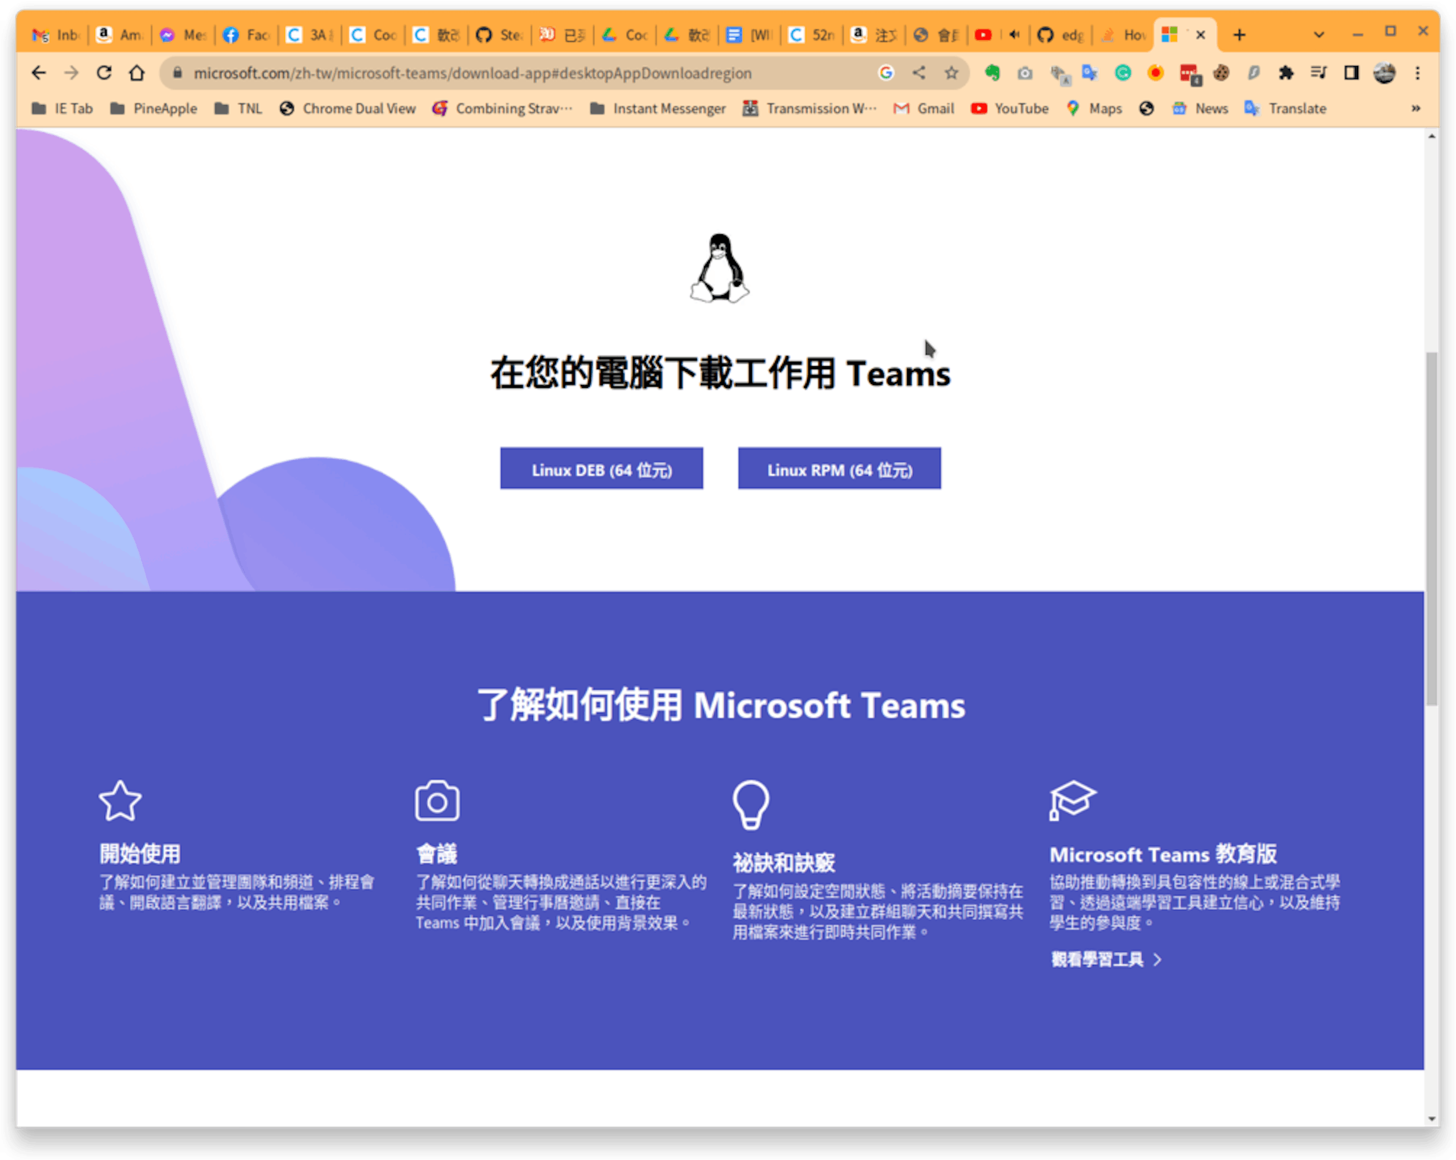
Task: Download the Linux RPM (64 位元) package
Action: [839, 469]
